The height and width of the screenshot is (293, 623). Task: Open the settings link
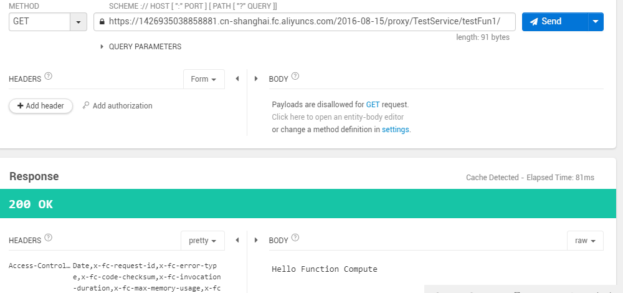pos(396,130)
